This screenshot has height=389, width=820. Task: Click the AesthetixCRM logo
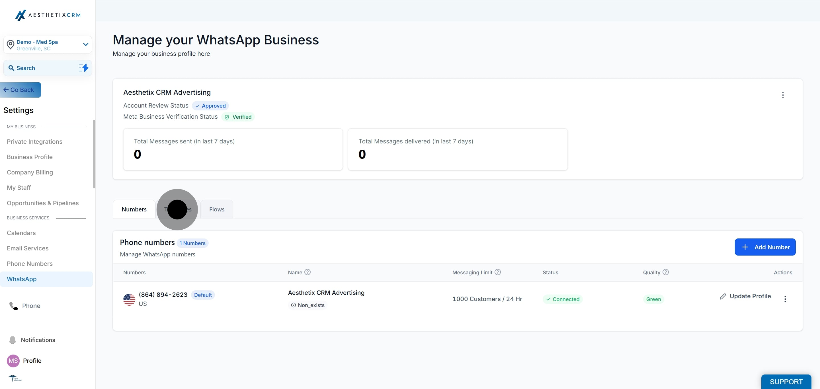tap(48, 15)
